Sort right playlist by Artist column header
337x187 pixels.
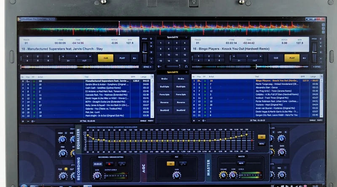[x=211, y=77]
